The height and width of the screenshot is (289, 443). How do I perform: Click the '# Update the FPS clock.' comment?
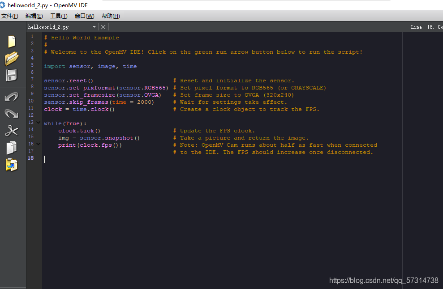tap(214, 131)
